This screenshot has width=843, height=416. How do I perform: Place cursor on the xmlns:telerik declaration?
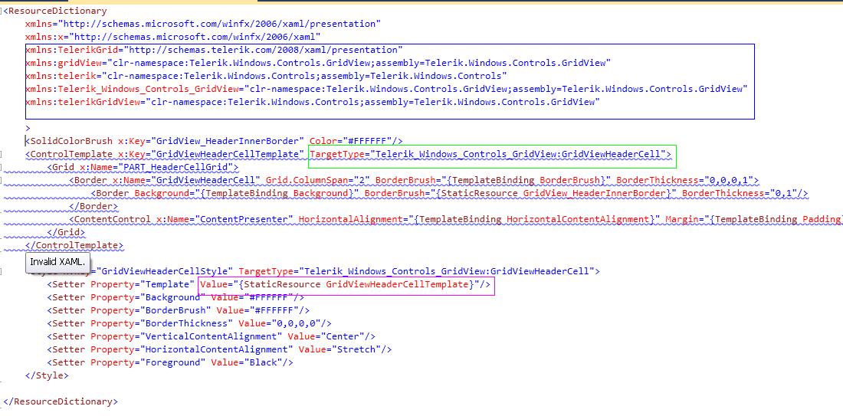(x=266, y=76)
